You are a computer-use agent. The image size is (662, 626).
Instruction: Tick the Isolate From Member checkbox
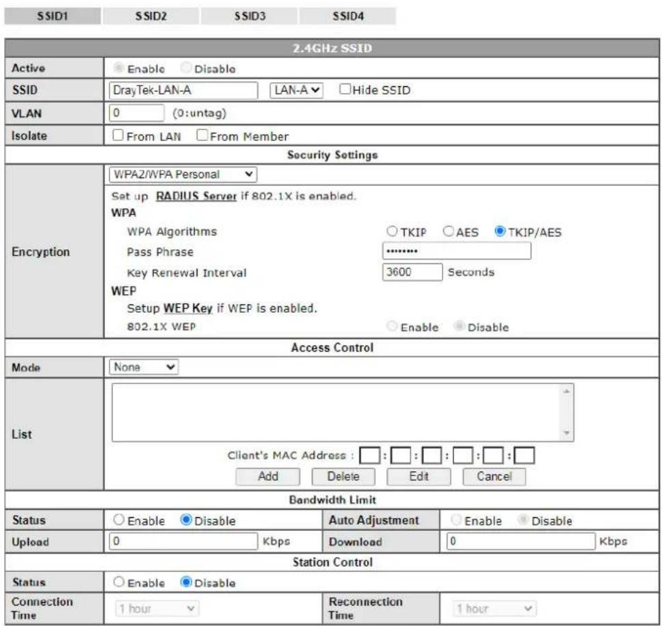coord(202,135)
